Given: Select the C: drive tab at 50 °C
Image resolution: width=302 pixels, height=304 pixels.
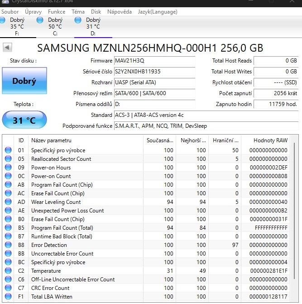Looking at the screenshot, I should [x=55, y=27].
